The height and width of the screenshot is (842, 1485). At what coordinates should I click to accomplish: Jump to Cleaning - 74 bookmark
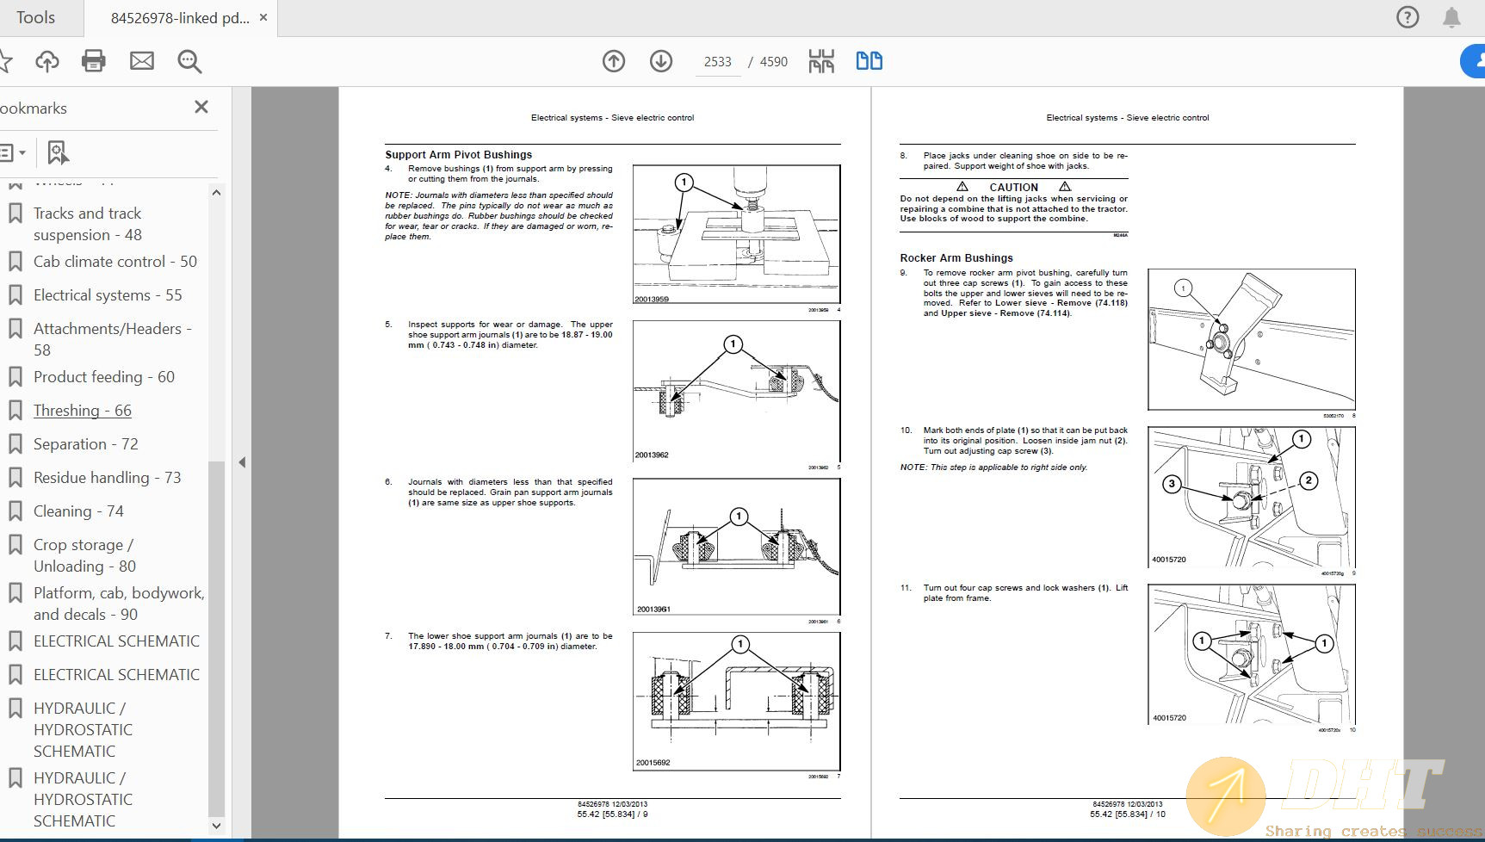pos(78,511)
